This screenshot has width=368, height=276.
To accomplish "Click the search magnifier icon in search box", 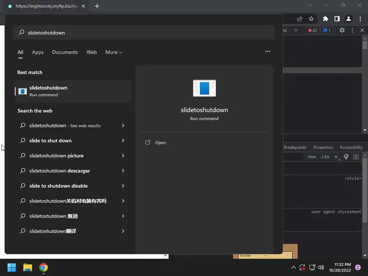I will click(22, 32).
